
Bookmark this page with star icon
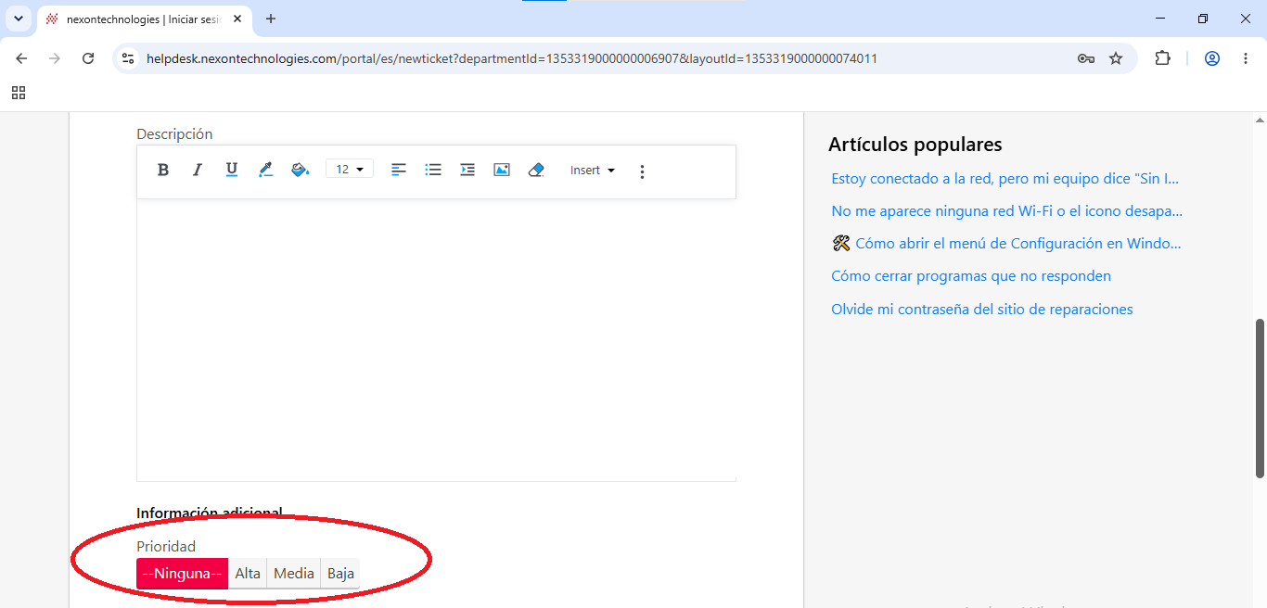tap(1116, 58)
